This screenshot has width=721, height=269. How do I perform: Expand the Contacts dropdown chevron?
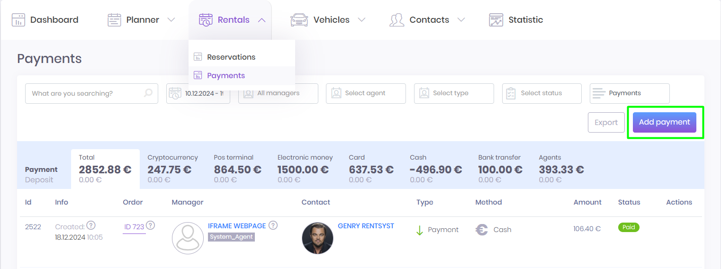coord(461,20)
